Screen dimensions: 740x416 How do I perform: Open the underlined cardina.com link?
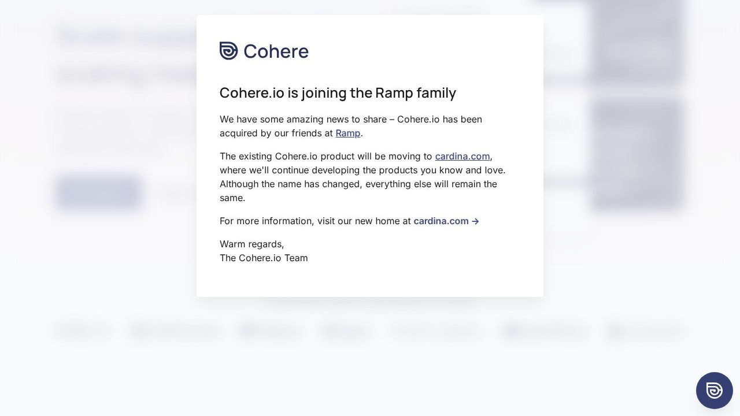[462, 157]
